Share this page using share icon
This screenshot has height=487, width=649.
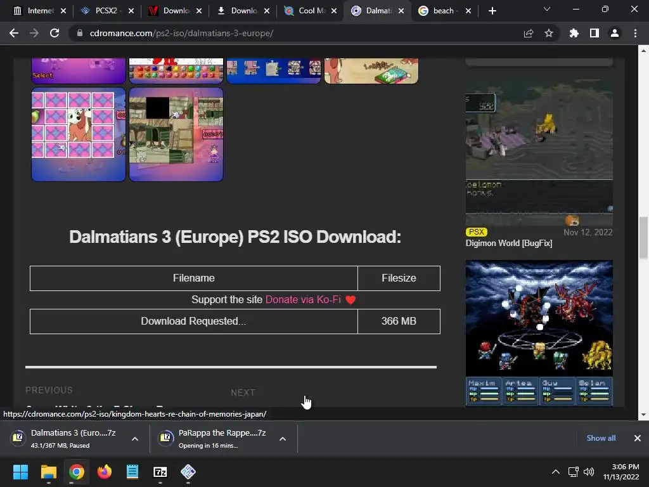pyautogui.click(x=529, y=33)
